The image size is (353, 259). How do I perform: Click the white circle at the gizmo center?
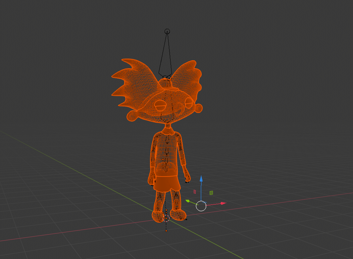(x=201, y=206)
